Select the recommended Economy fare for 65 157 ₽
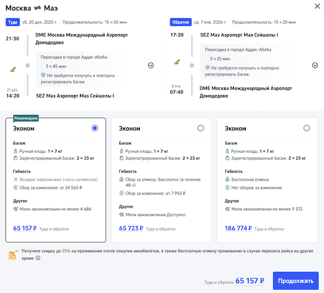Viewport: 324px width, 293px height. pyautogui.click(x=95, y=128)
